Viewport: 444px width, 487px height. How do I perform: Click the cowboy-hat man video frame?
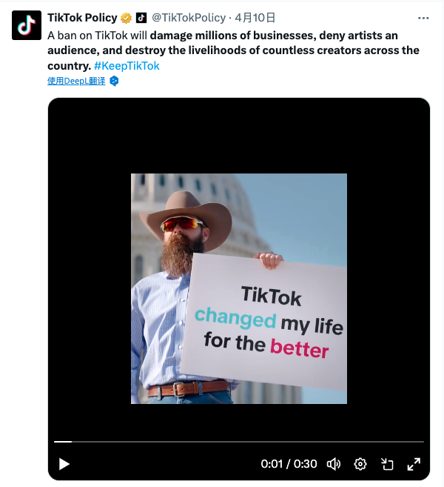coord(239,288)
